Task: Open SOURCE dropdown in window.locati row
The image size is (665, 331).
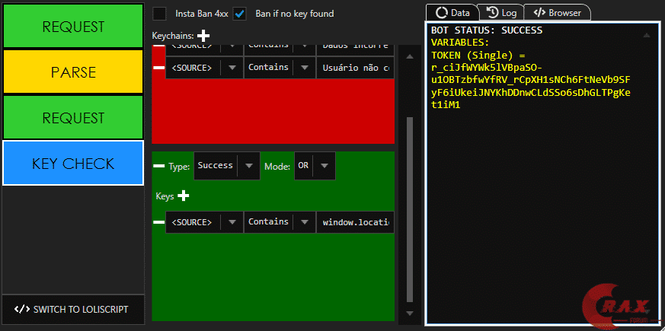Action: click(x=204, y=222)
